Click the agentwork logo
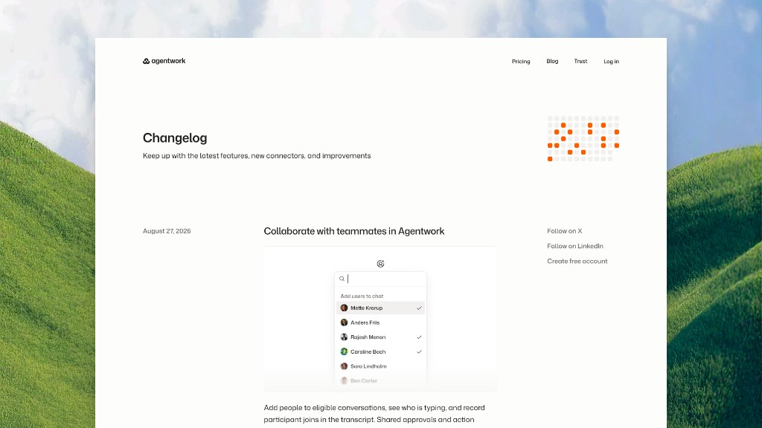This screenshot has height=428, width=762. (164, 61)
